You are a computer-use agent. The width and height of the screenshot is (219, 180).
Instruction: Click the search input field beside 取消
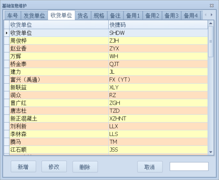(x=189, y=167)
